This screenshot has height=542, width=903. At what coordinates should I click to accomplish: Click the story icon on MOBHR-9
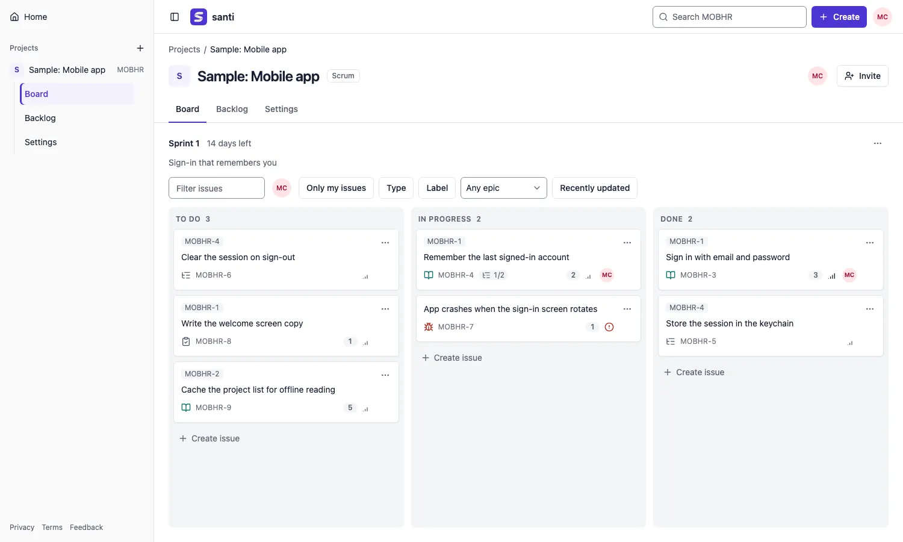tap(186, 408)
